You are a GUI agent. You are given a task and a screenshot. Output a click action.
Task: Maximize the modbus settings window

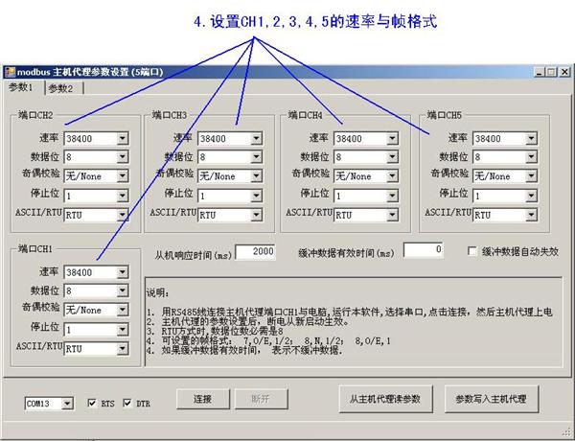[551, 72]
